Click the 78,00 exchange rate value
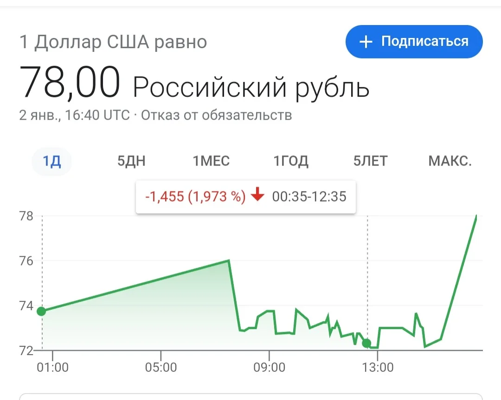The width and height of the screenshot is (501, 400). [70, 83]
